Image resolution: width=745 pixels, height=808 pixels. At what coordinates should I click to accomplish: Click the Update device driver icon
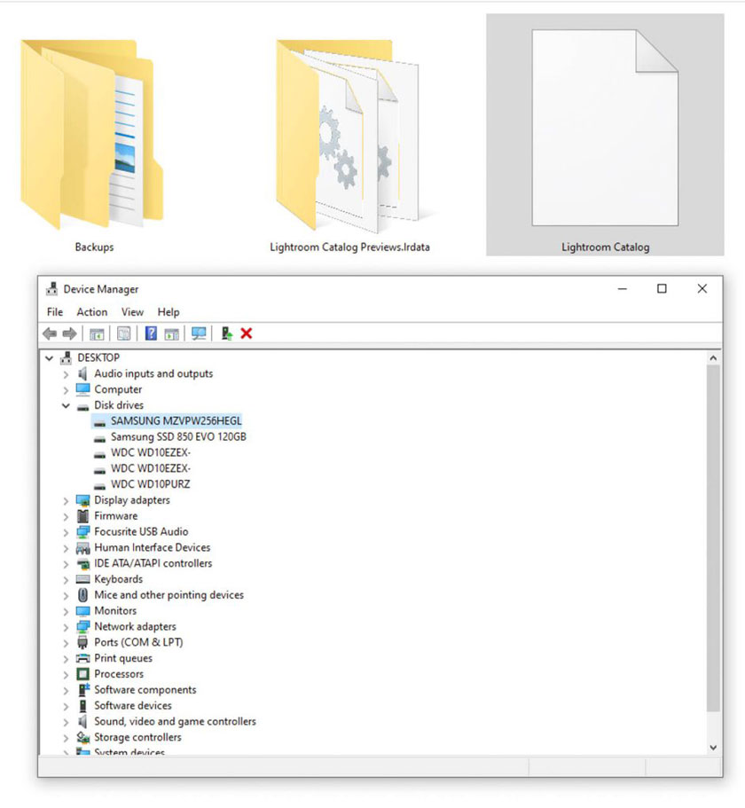coord(227,333)
